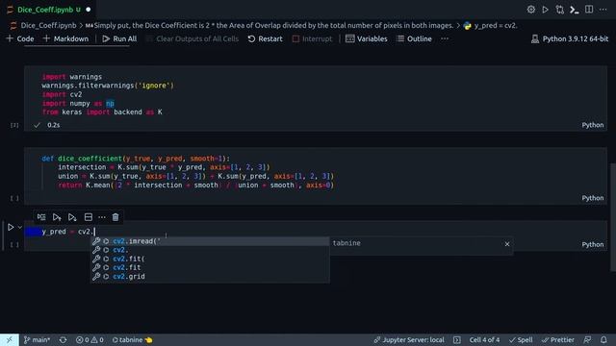Click the def dice_coefficient code line

coord(136,159)
